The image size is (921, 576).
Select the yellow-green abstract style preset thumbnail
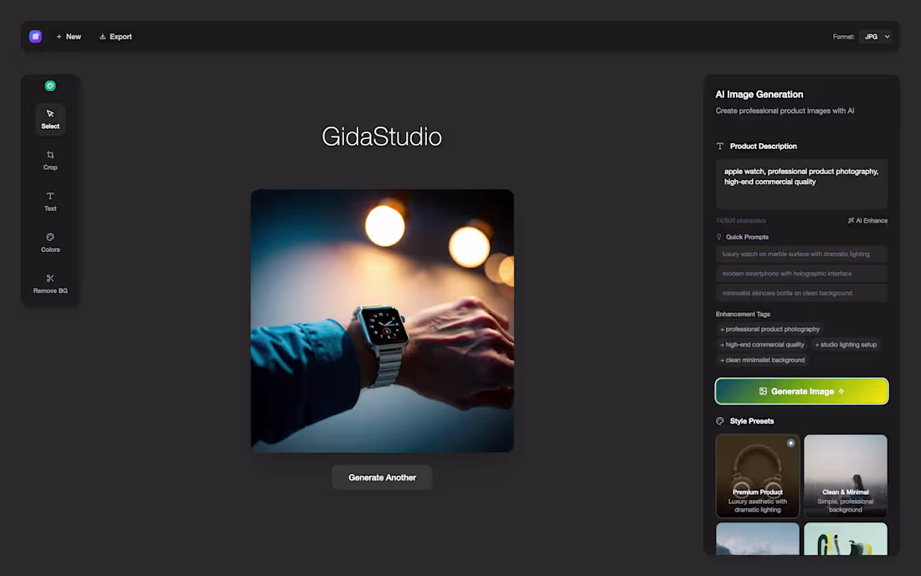(846, 538)
